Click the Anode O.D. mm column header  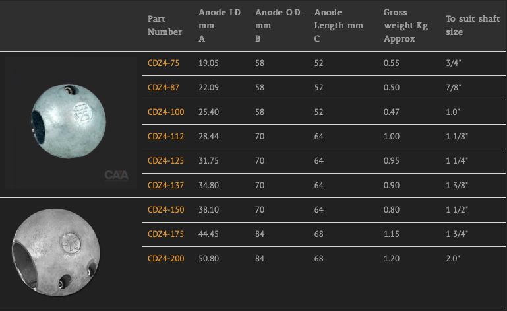(x=278, y=26)
